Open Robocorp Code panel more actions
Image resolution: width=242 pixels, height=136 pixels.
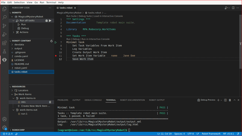click(x=50, y=8)
